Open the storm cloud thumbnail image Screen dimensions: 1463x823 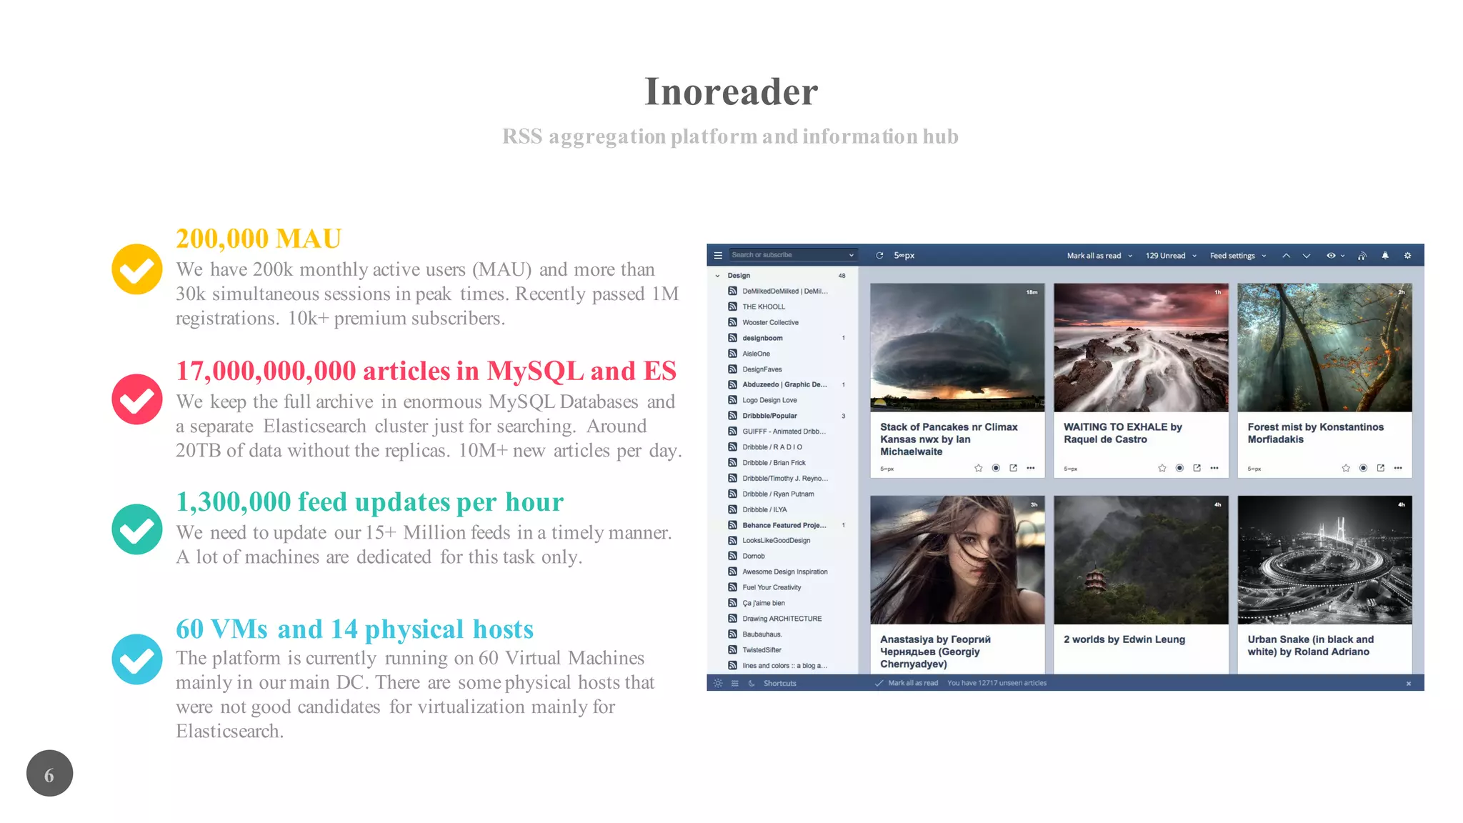pyautogui.click(x=957, y=347)
